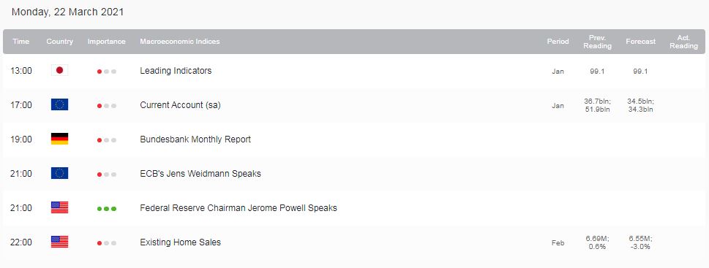This screenshot has width=709, height=268.
Task: Sort by the Time column header
Action: [20, 42]
